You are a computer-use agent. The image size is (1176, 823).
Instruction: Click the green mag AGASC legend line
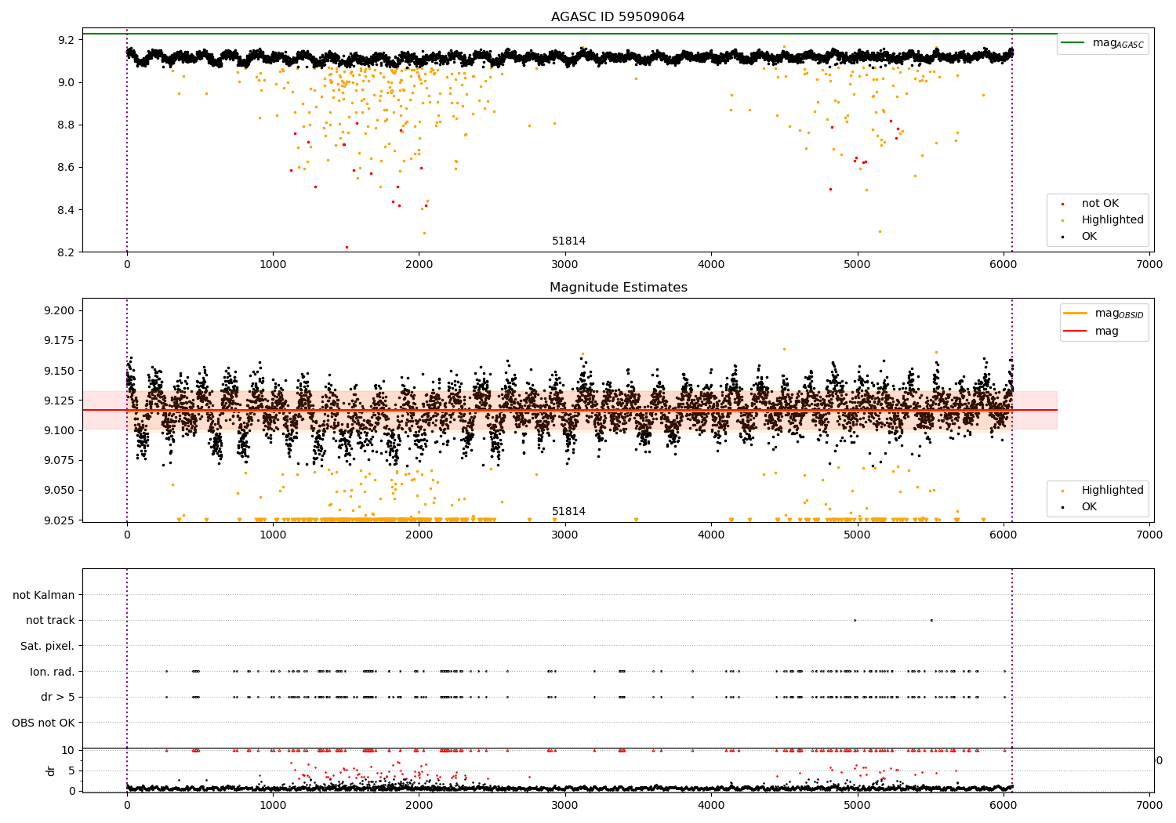point(1073,43)
